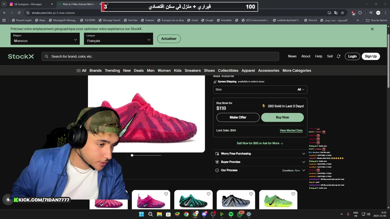Viewport: 390px width, 219px height.
Task: Open the notifications bell icon
Action: pos(339,56)
